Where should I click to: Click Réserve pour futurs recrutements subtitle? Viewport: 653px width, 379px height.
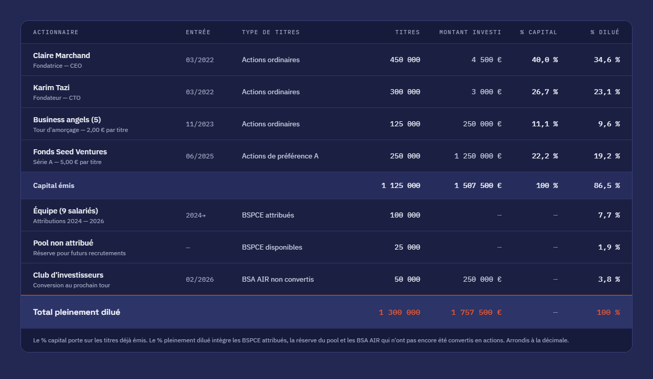point(80,253)
